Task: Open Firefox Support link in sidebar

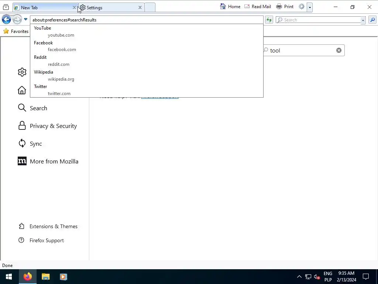Action: (41, 240)
